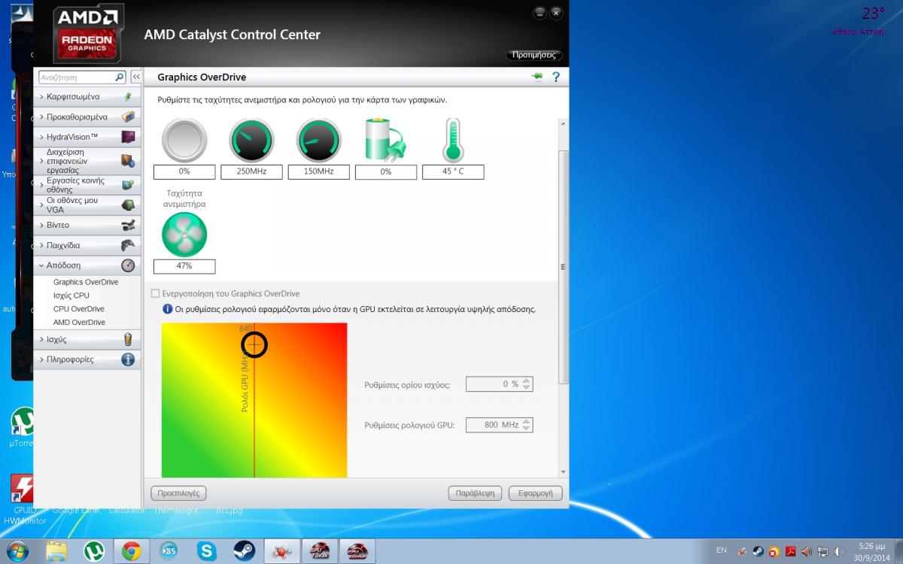The width and height of the screenshot is (903, 564).
Task: Click the content panel vertical scrollbar
Action: [564, 267]
